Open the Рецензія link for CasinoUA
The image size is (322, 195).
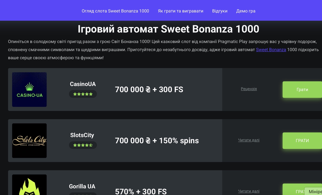tap(249, 89)
